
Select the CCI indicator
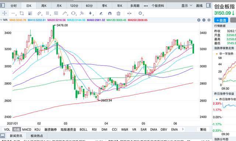tap(115, 130)
